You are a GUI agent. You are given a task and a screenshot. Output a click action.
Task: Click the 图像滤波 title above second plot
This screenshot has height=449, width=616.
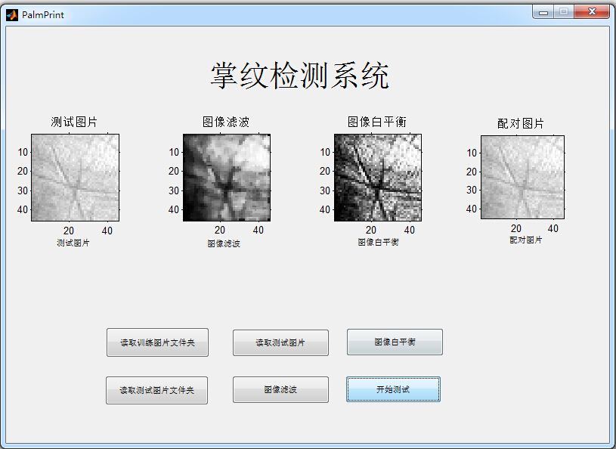[226, 122]
